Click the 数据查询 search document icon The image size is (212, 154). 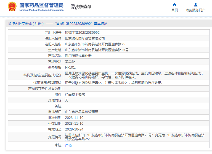pos(73,7)
